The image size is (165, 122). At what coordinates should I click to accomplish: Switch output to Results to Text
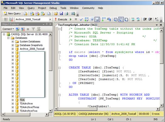click(x=116, y=19)
